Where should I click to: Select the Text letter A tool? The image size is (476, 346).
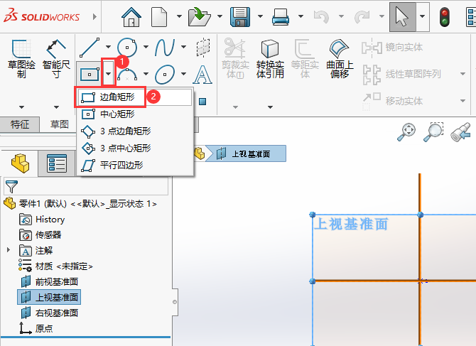pyautogui.click(x=202, y=75)
